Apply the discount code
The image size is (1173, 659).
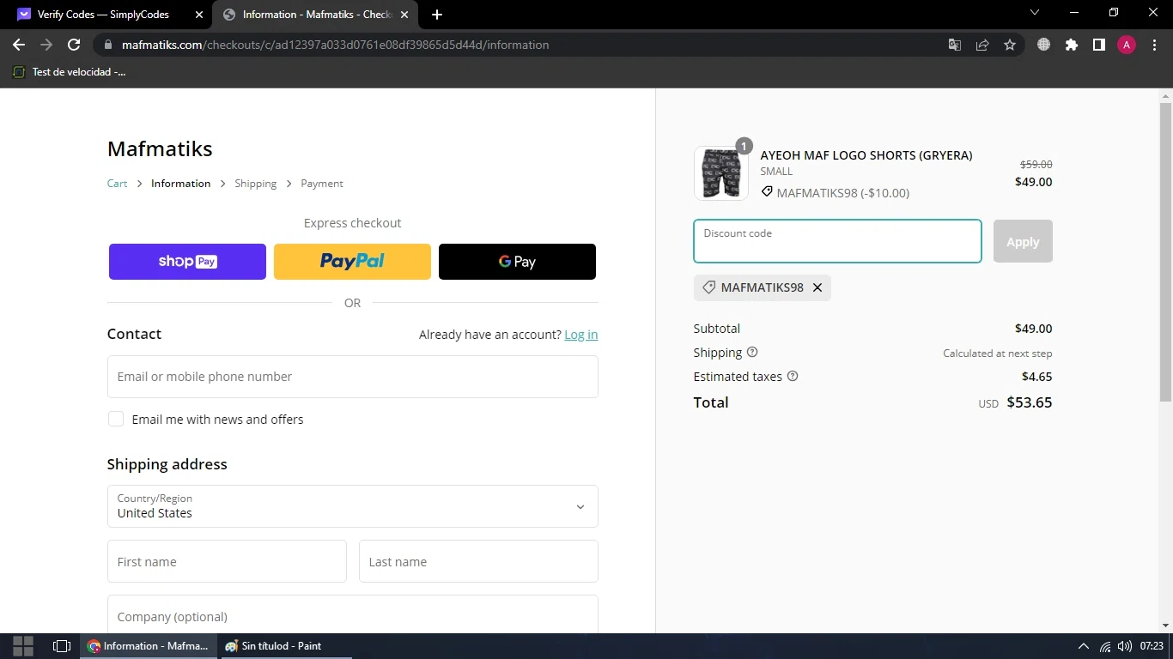[1023, 241]
